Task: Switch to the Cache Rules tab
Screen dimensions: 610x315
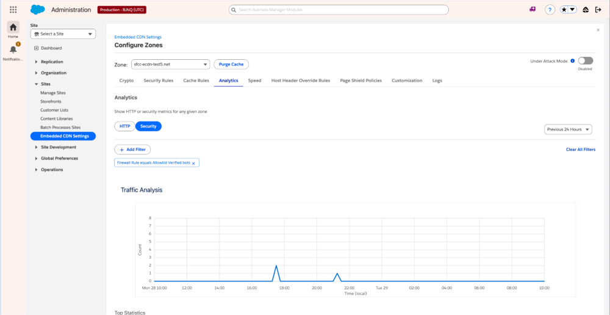Action: point(196,81)
